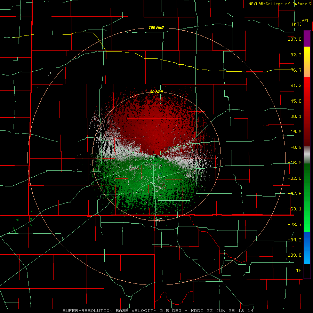The image size is (313, 313).
Task: Click the -16.5 legend value
Action: (x=295, y=163)
